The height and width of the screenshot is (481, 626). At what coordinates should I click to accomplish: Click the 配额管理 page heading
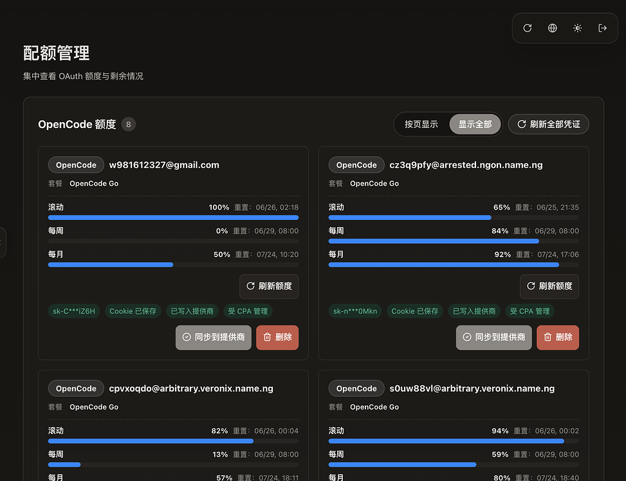click(56, 53)
